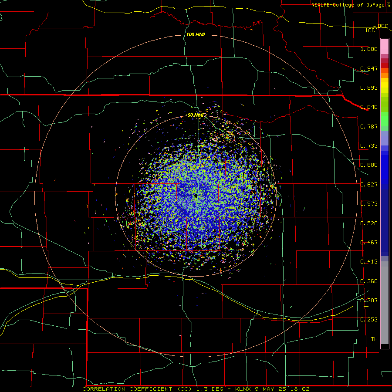Click the 0.520 scale value

[x=369, y=223]
